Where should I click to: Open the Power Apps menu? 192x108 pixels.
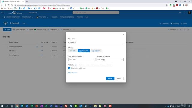pyautogui.click(x=53, y=29)
